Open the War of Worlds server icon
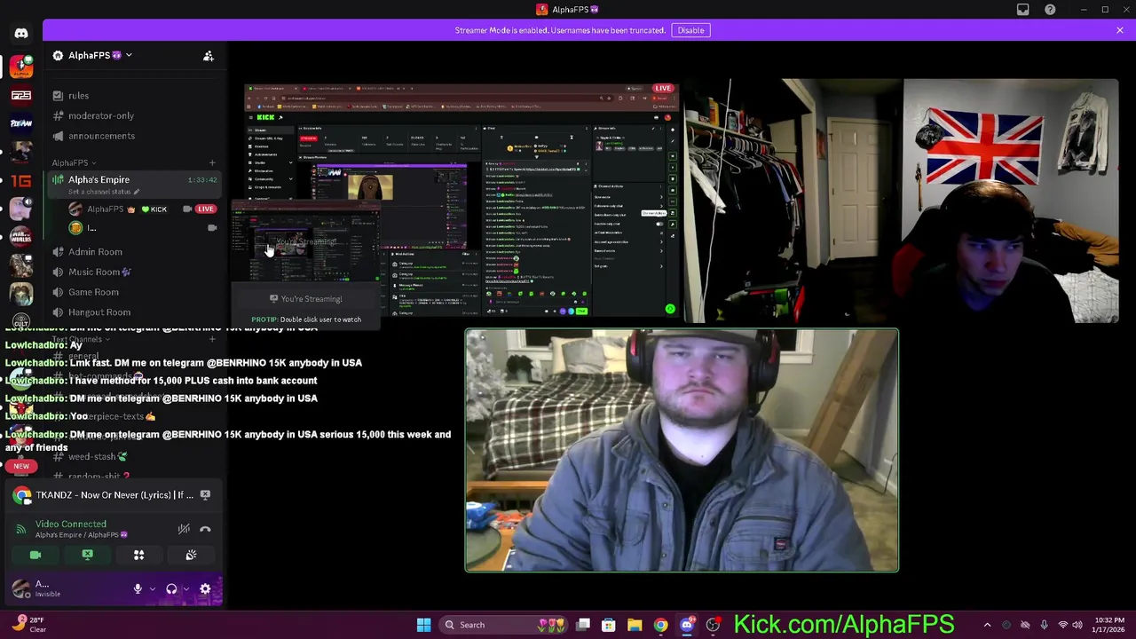Screen dimensions: 1136x639 (x=21, y=237)
